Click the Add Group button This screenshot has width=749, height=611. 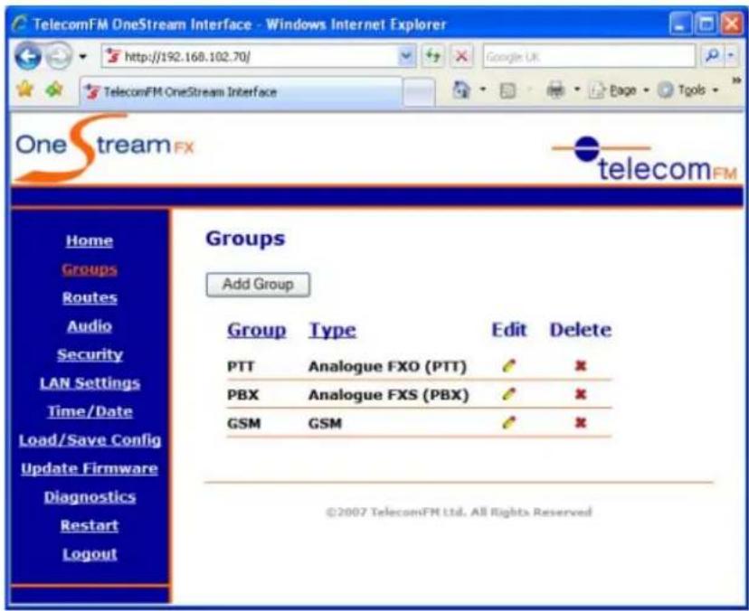click(x=258, y=285)
